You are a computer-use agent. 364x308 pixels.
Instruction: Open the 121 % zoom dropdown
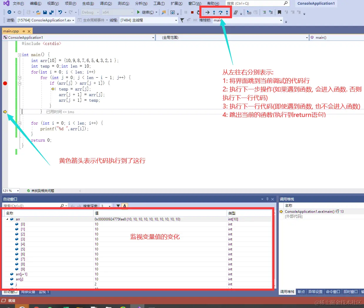pyautogui.click(x=11, y=191)
